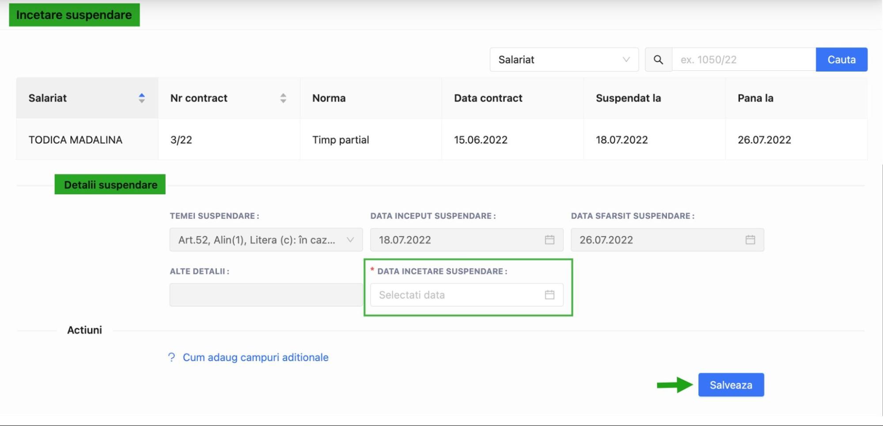Viewport: 883px width, 426px height.
Task: Click the Actiuni section heading
Action: coord(84,330)
